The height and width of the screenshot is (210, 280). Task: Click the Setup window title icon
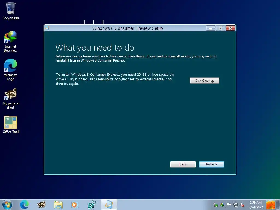point(47,28)
